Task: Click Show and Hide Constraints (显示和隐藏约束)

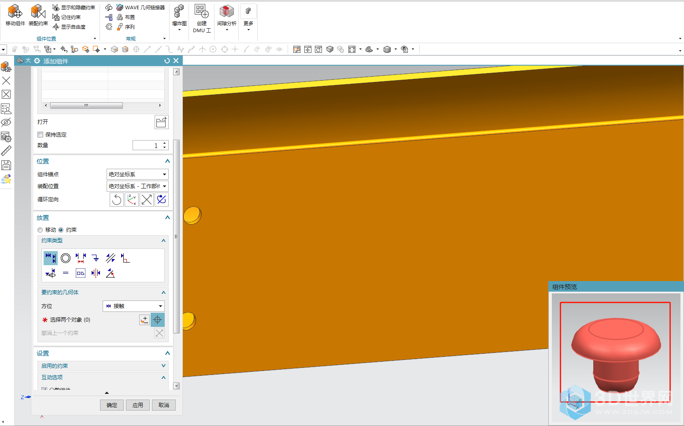Action: pyautogui.click(x=74, y=7)
